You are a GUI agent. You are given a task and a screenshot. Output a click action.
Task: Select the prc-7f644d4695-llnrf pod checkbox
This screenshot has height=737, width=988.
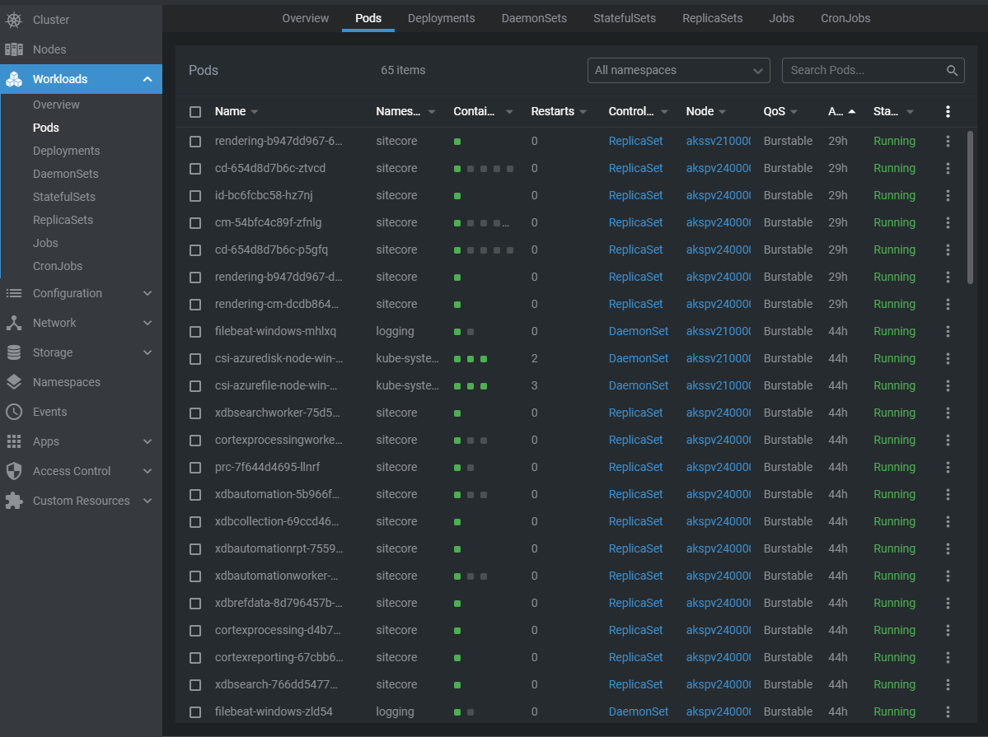click(195, 468)
